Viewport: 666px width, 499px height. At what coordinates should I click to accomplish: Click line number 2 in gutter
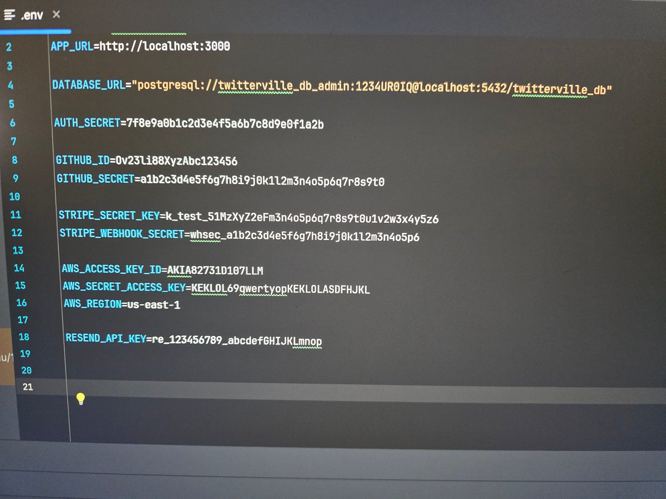tap(8, 47)
